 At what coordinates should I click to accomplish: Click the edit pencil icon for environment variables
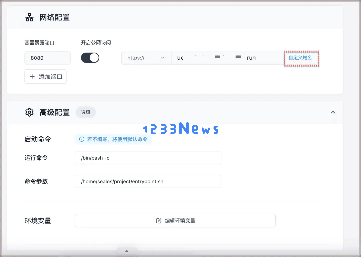tap(159, 221)
